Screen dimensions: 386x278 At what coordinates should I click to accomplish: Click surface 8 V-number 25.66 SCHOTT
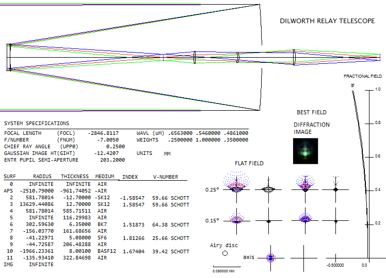click(x=171, y=238)
